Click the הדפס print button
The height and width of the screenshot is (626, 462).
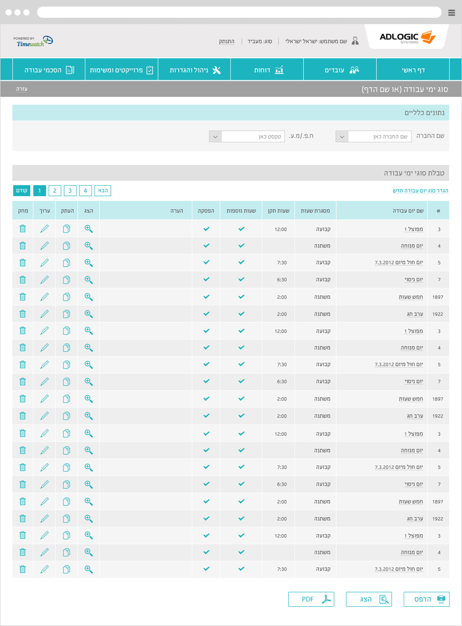tap(426, 599)
